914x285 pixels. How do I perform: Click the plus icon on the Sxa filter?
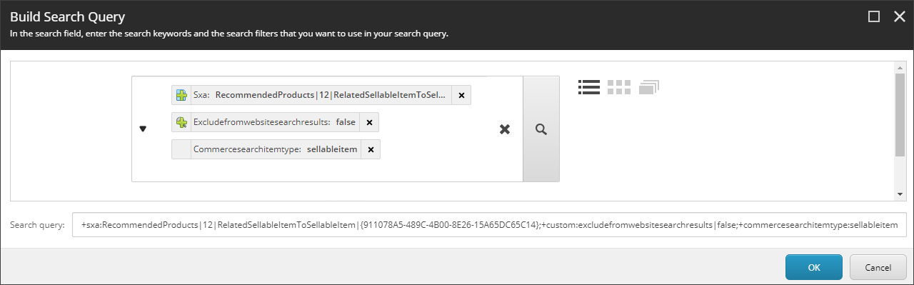click(x=181, y=95)
